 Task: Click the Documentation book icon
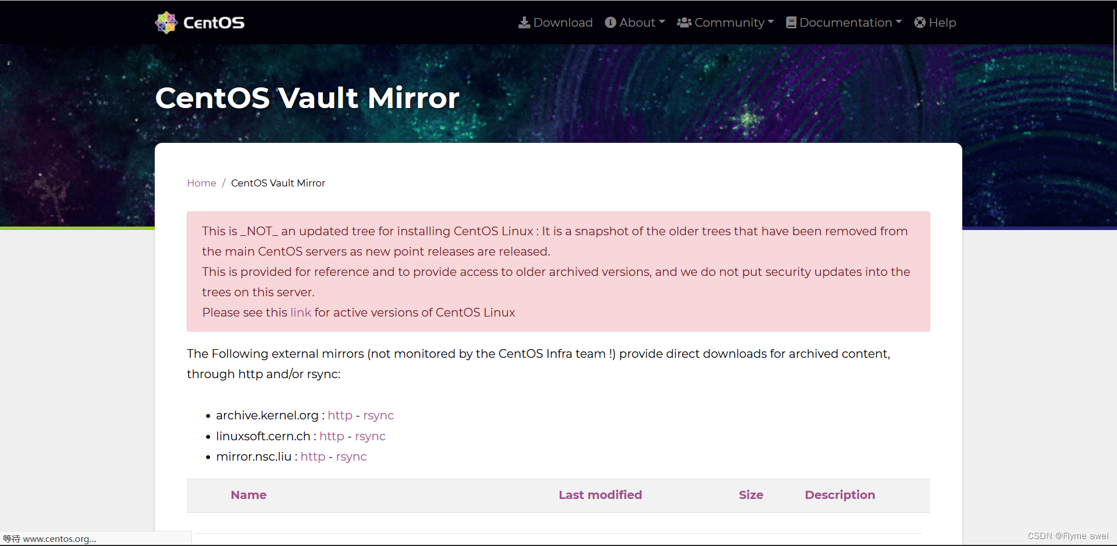(791, 23)
